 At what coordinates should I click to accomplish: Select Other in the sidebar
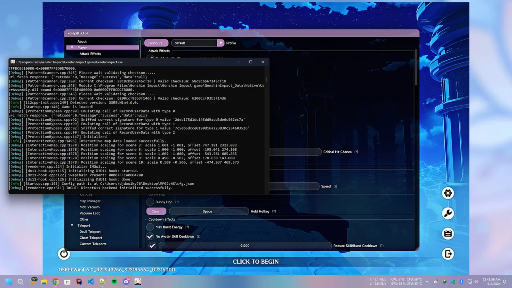point(84,219)
